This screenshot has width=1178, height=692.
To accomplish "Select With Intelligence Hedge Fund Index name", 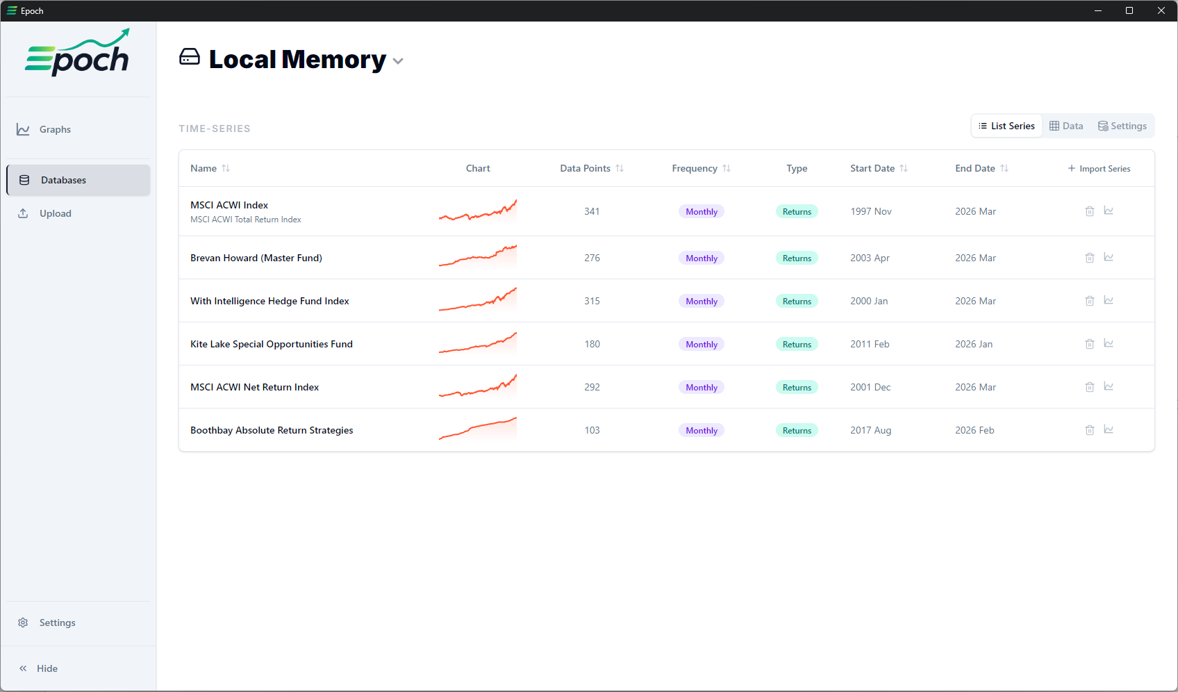I will click(x=269, y=301).
